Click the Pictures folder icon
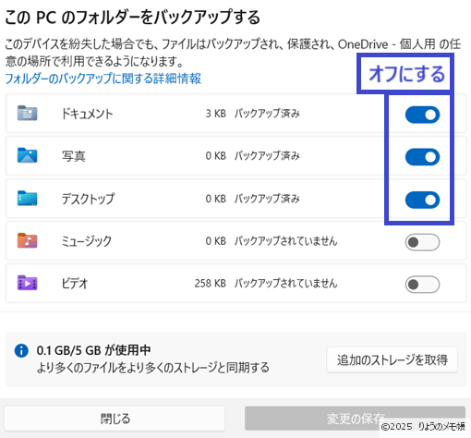Image resolution: width=471 pixels, height=438 pixels. pos(27,155)
